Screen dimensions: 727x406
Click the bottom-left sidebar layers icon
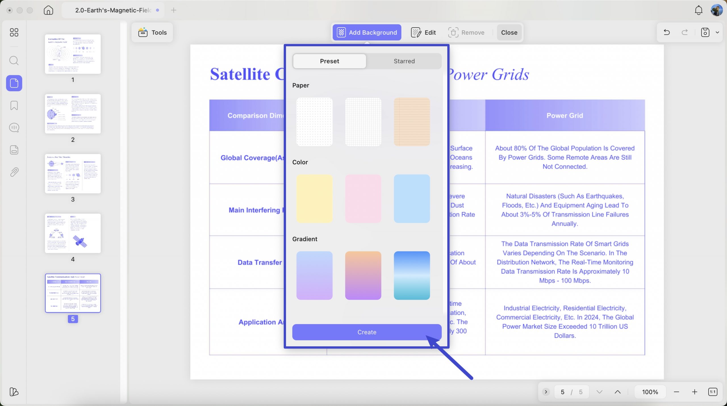click(x=14, y=392)
